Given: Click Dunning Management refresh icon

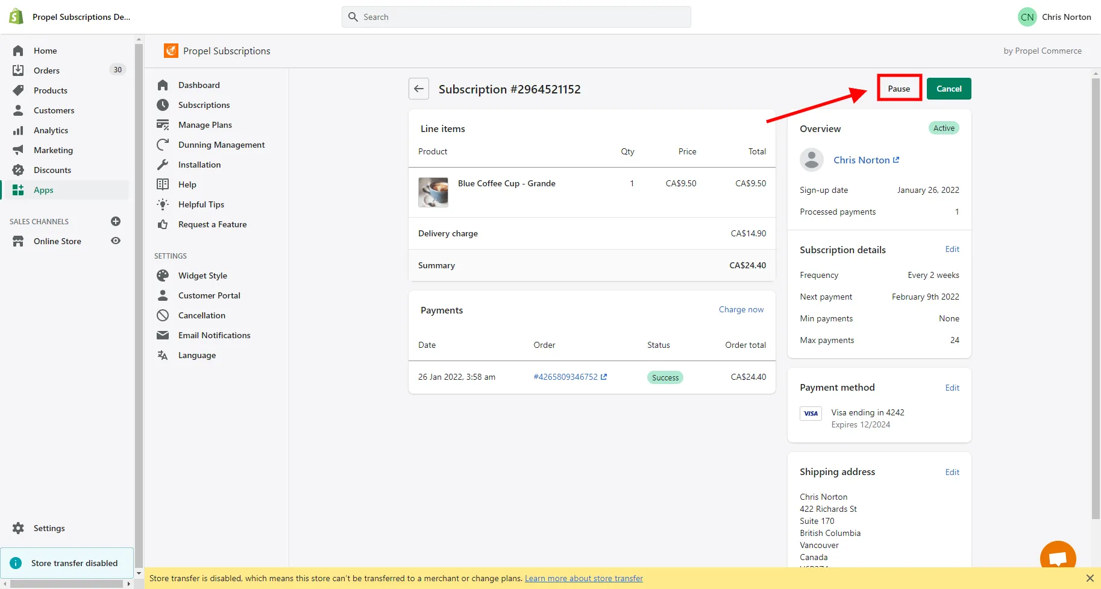Looking at the screenshot, I should 163,145.
